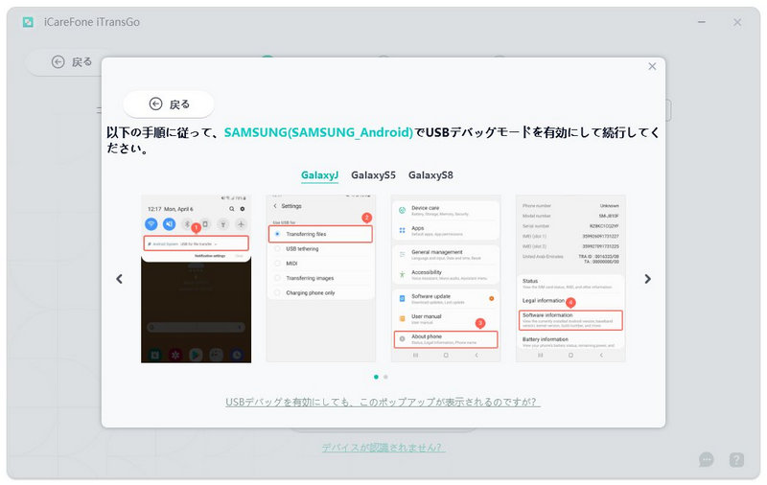Click the 戻る back button inside the dialog
Image resolution: width=767 pixels, height=485 pixels.
click(x=169, y=104)
